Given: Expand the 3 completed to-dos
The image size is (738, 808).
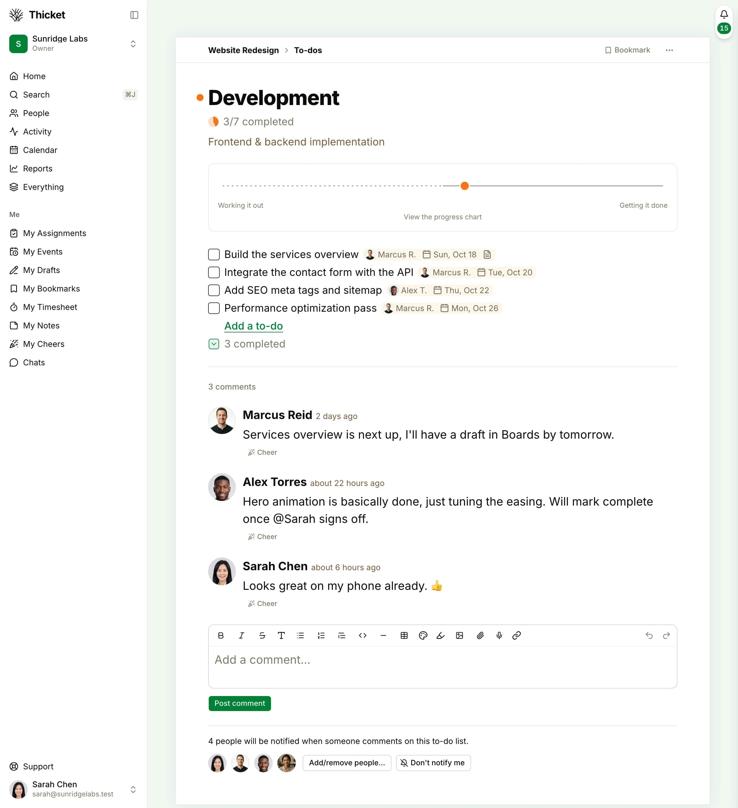Looking at the screenshot, I should [214, 344].
